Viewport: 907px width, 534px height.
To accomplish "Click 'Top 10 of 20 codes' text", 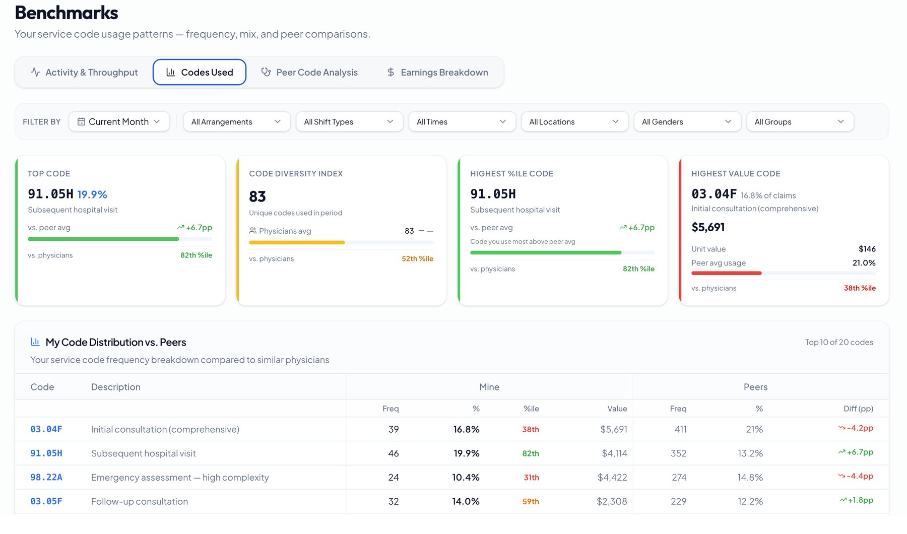I will [x=839, y=342].
